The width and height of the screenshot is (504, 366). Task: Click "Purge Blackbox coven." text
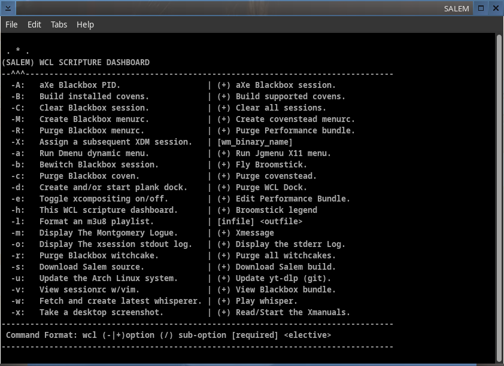tap(89, 176)
